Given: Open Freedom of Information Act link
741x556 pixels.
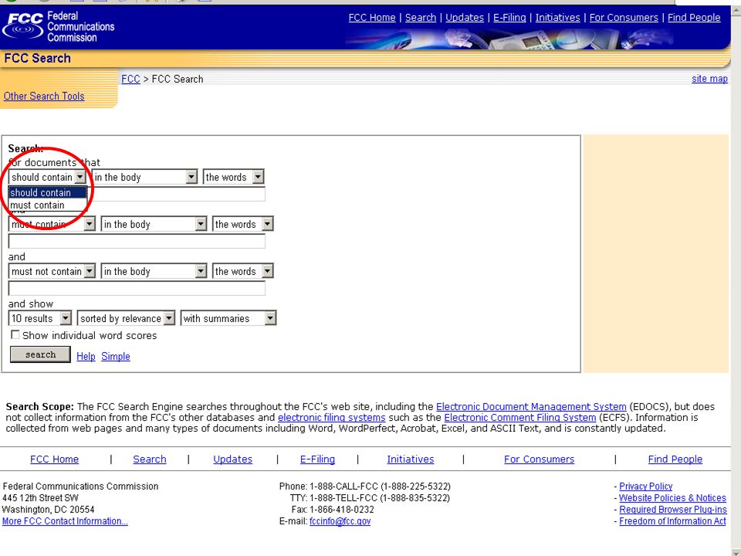Looking at the screenshot, I should click(672, 521).
